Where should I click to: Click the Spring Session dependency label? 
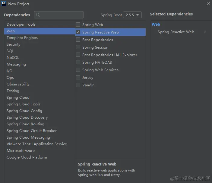(95, 47)
